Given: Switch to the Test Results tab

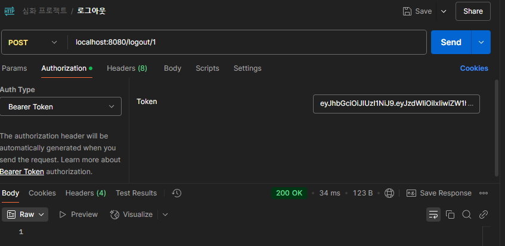Looking at the screenshot, I should (136, 193).
